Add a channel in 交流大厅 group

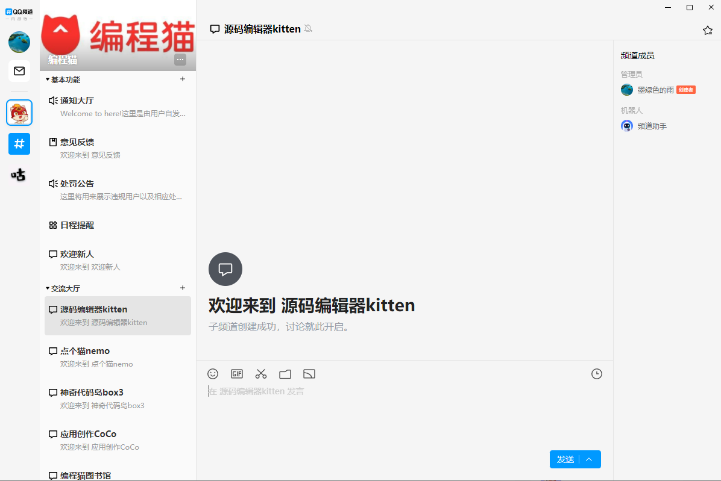[183, 288]
